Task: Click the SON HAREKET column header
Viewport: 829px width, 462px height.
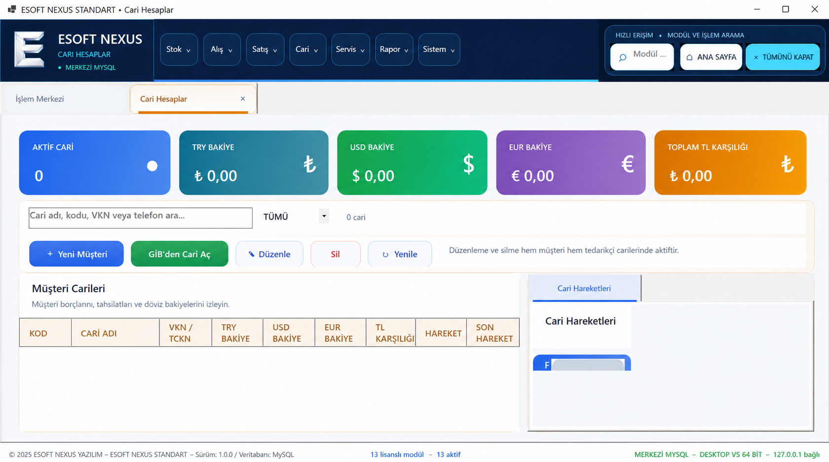Action: click(493, 333)
